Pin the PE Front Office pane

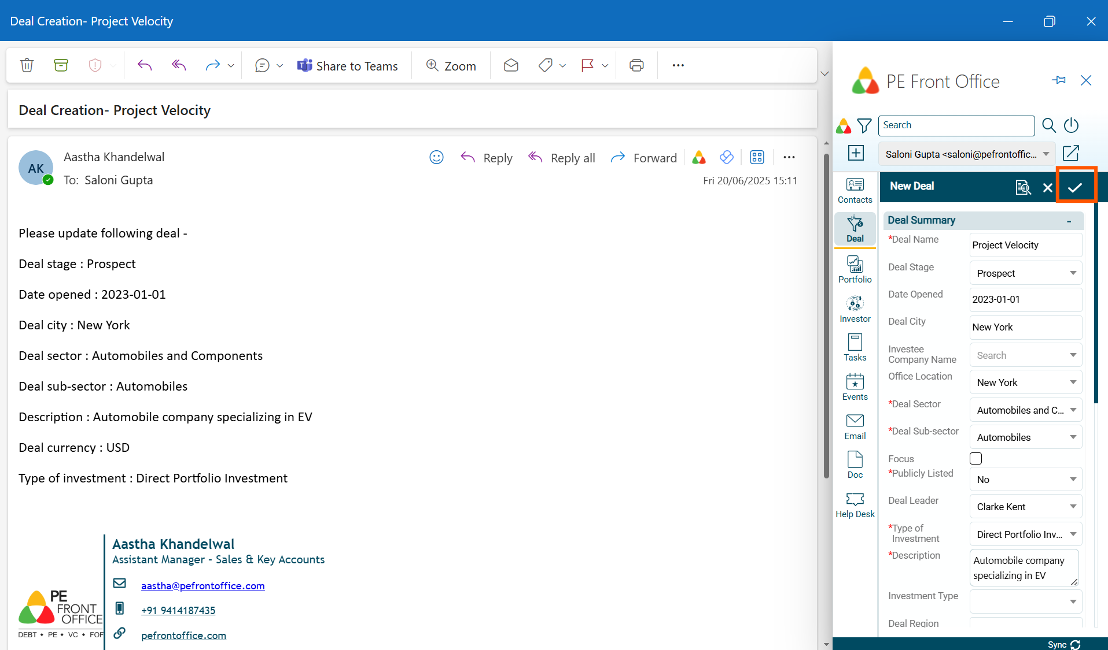point(1059,80)
